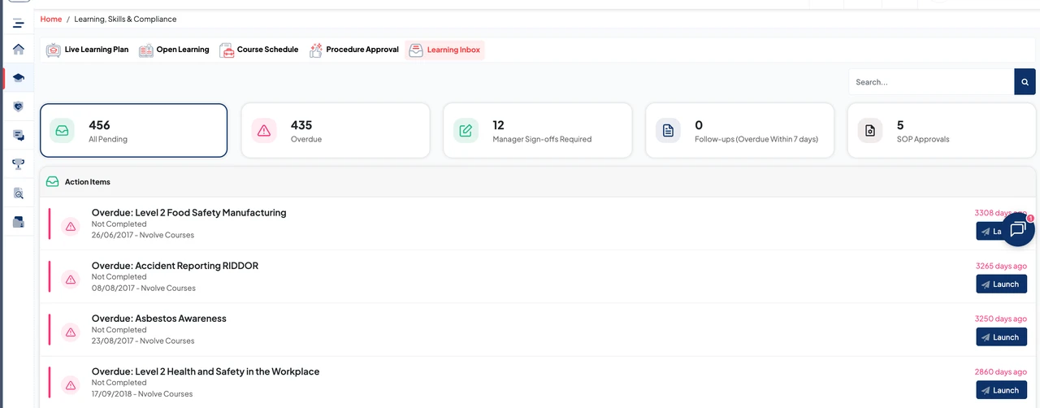Click '3250 days ago' text

(1001, 319)
